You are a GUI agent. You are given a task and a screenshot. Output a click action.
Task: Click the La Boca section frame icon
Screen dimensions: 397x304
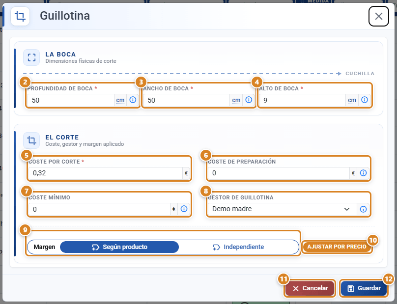[x=31, y=57]
